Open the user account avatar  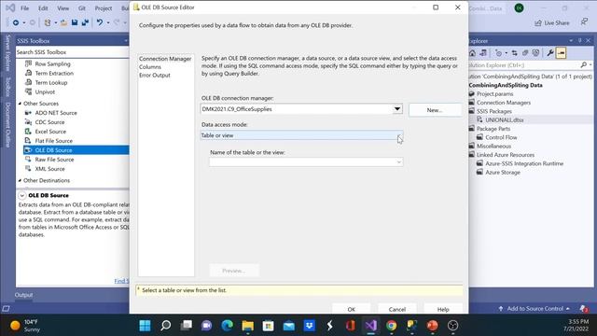tap(519, 8)
